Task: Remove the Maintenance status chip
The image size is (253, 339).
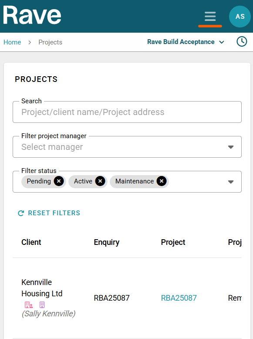Action: pyautogui.click(x=162, y=181)
